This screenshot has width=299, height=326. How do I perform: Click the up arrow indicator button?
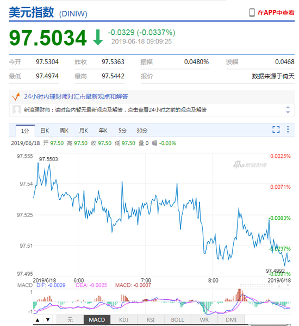[x=38, y=320]
